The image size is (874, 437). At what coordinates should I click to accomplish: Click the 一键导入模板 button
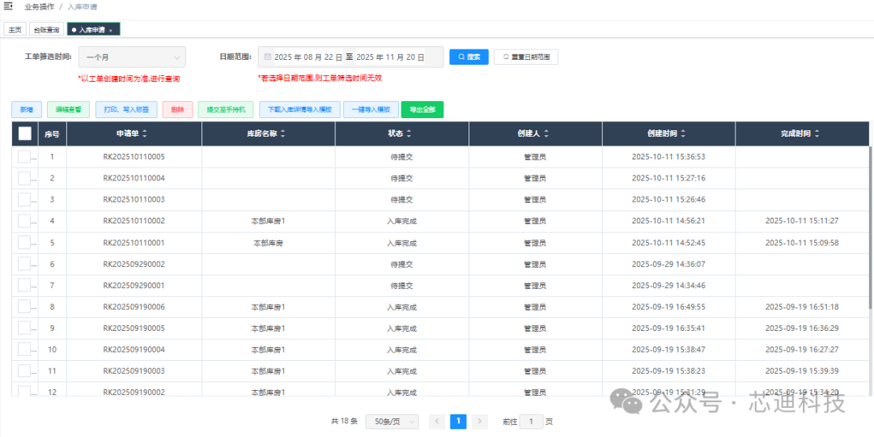point(371,110)
